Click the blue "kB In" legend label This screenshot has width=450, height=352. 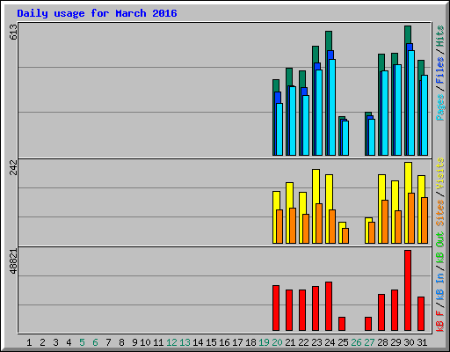439,286
